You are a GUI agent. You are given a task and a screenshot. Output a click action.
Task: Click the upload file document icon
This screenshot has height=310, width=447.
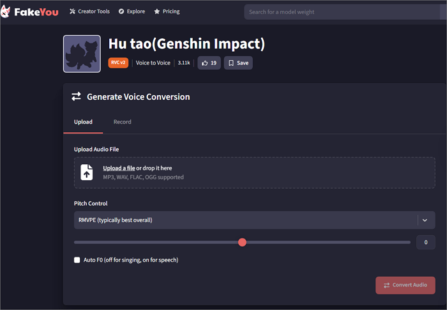pos(87,173)
